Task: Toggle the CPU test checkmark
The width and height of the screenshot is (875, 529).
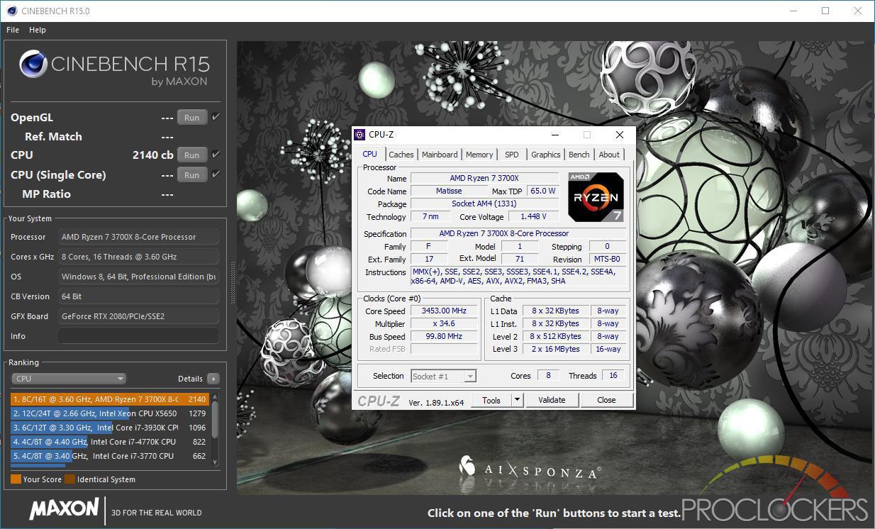Action: (x=216, y=155)
